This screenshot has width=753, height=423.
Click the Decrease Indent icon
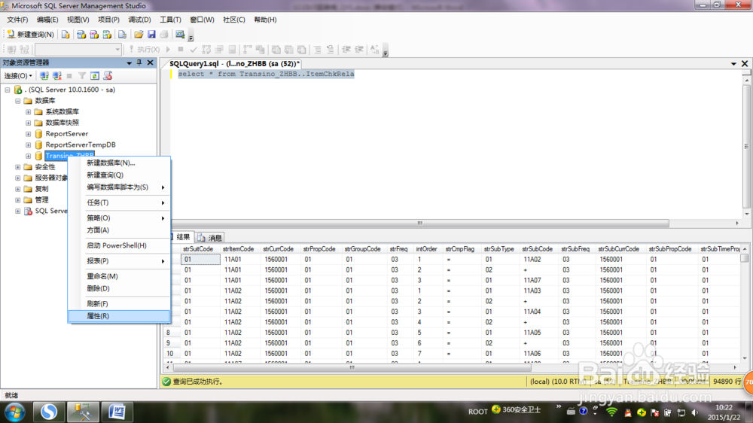pyautogui.click(x=346, y=50)
